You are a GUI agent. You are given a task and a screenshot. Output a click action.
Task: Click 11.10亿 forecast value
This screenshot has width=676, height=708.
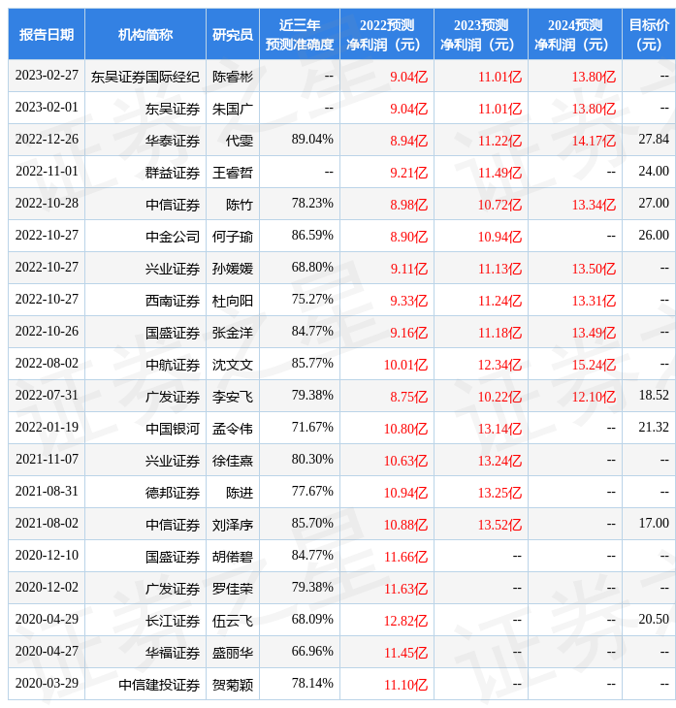click(405, 686)
